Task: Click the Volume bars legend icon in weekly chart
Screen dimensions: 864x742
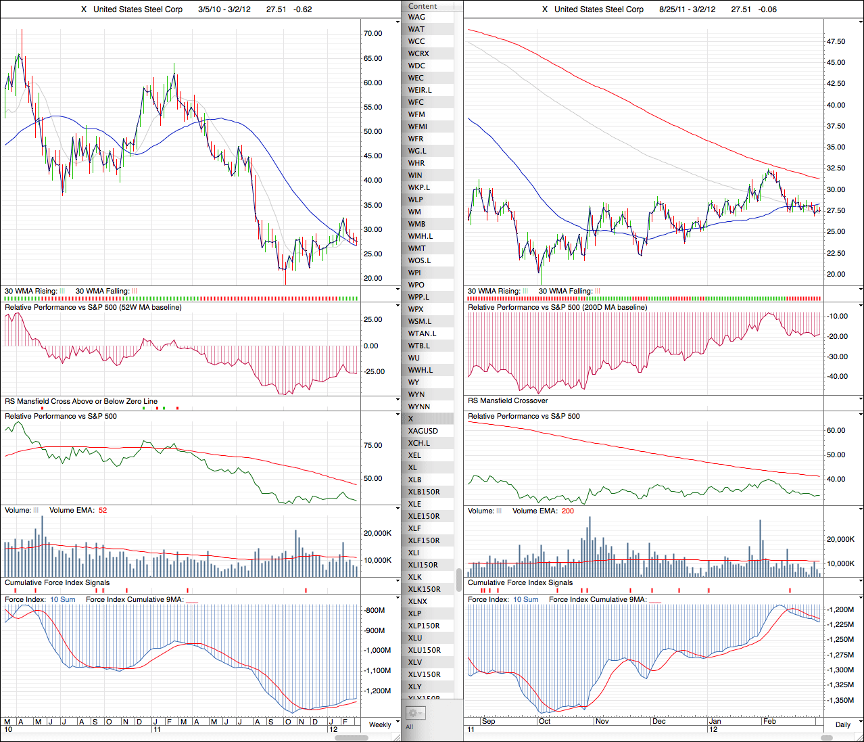Action: (36, 511)
